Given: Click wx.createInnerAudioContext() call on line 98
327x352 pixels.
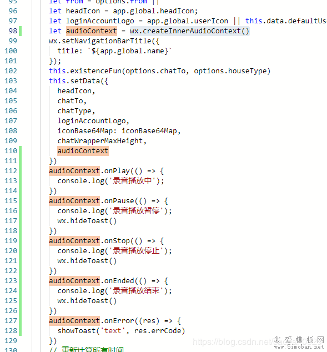Looking at the screenshot, I should pos(190,31).
